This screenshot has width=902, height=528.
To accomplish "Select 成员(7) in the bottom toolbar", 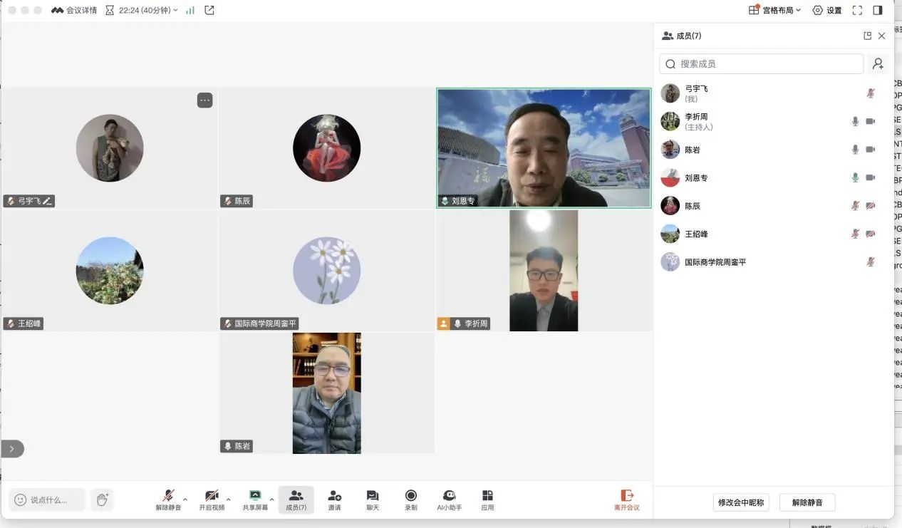I will point(296,499).
